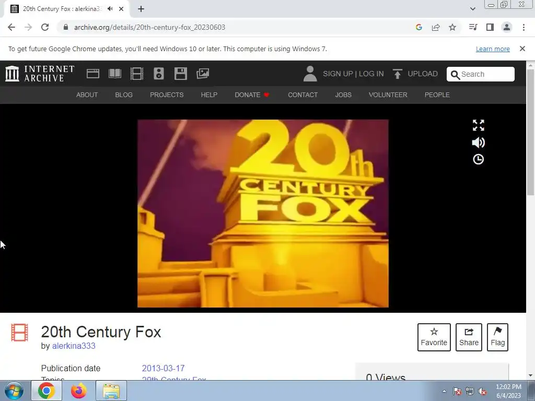Image resolution: width=535 pixels, height=401 pixels.
Task: Flag this item
Action: (497, 337)
